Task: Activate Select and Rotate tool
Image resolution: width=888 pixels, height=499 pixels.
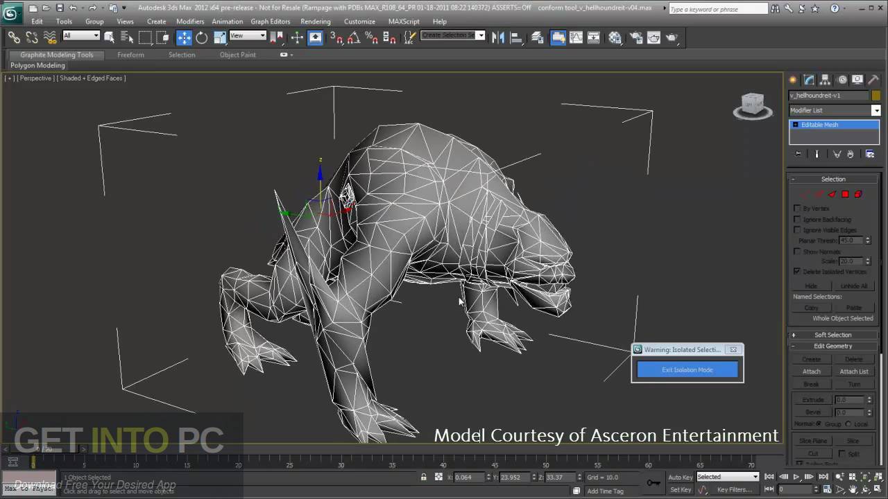Action: click(202, 37)
